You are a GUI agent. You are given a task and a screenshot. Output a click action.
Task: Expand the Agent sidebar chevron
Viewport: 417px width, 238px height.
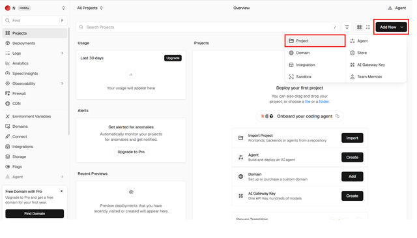63,177
